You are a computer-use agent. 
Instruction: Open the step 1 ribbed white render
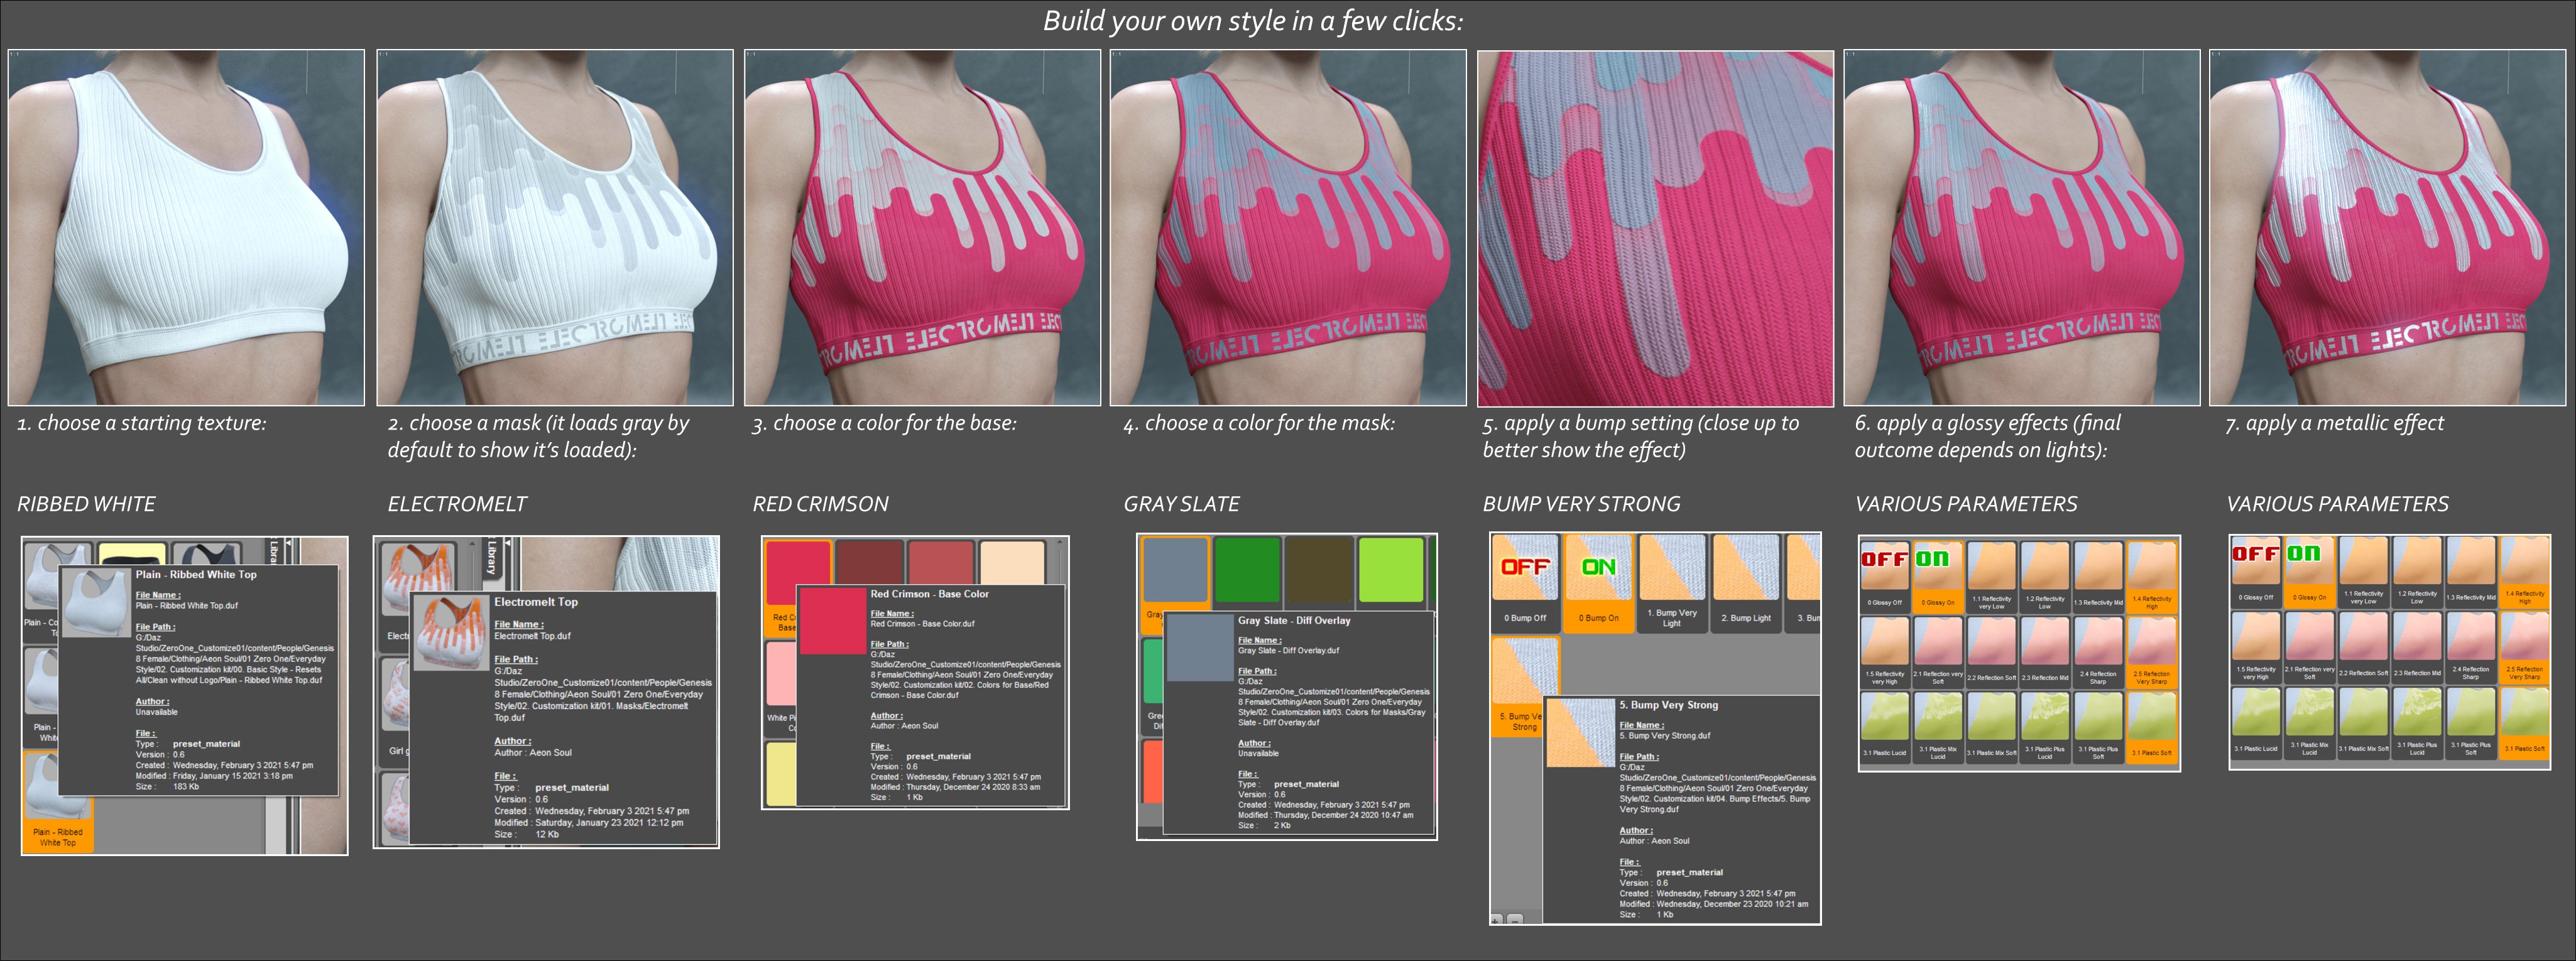point(186,227)
